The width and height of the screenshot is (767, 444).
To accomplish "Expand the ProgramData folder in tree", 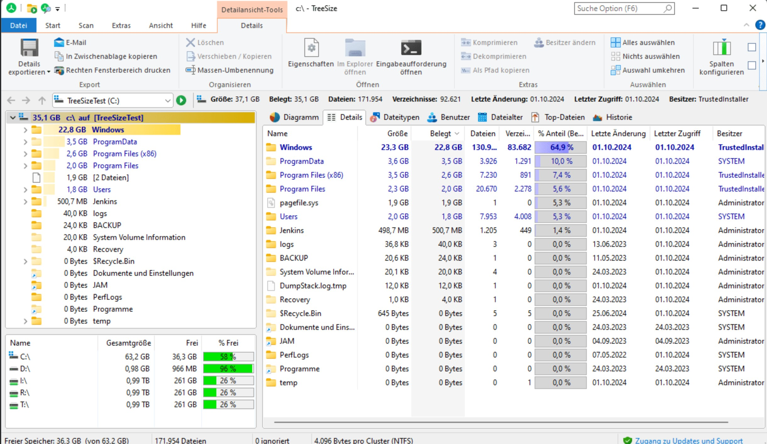I will point(25,142).
